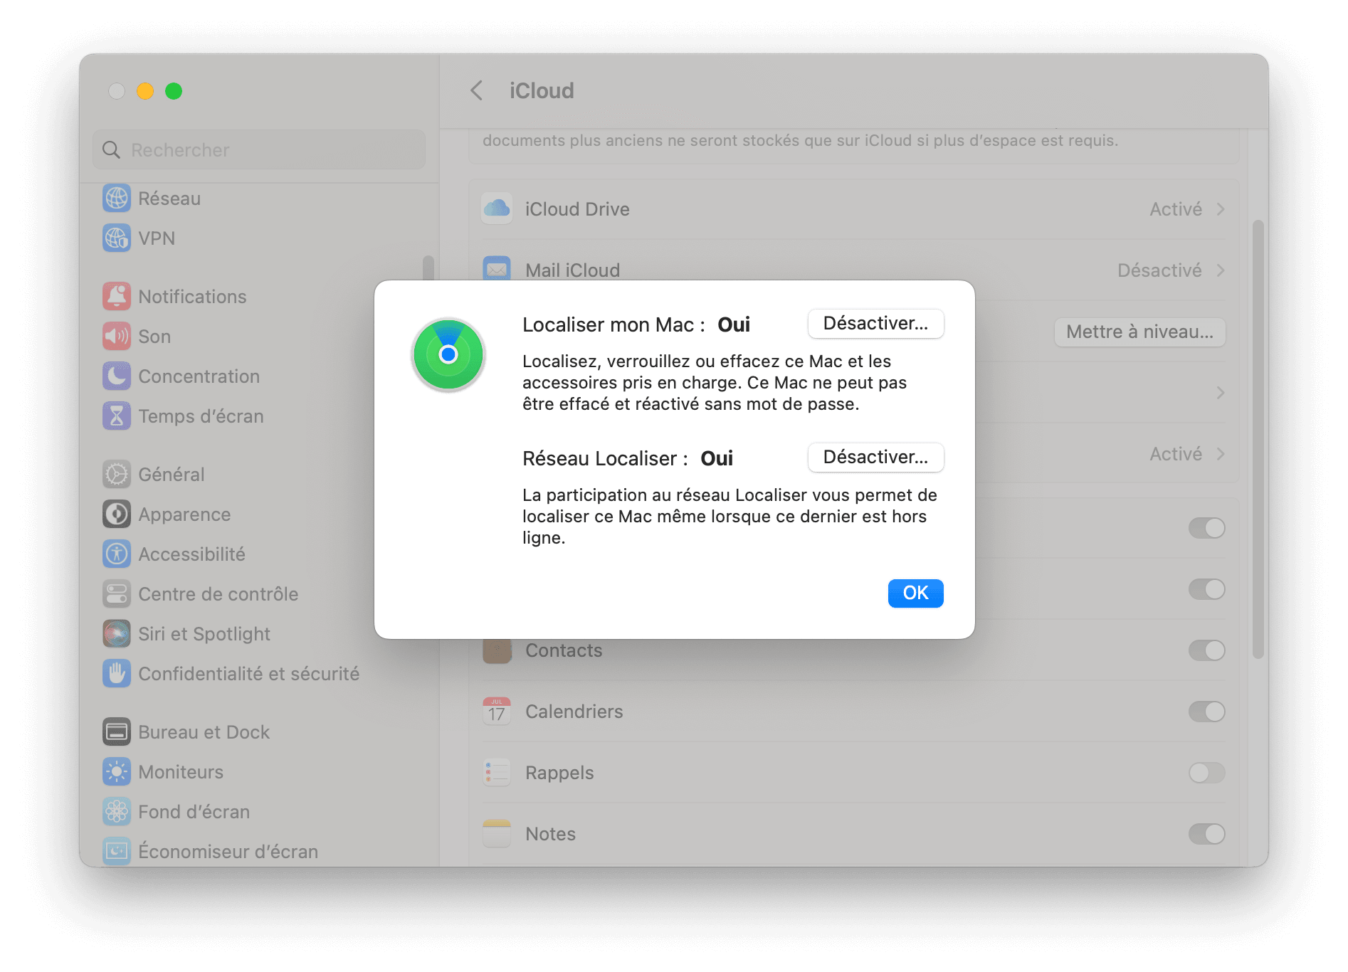Click the Rechercher search field
Viewport: 1348px width, 972px height.
[259, 149]
